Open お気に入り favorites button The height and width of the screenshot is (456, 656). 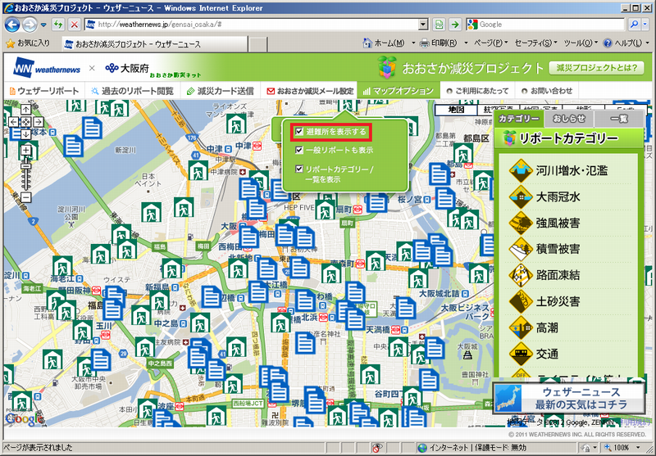tap(28, 43)
